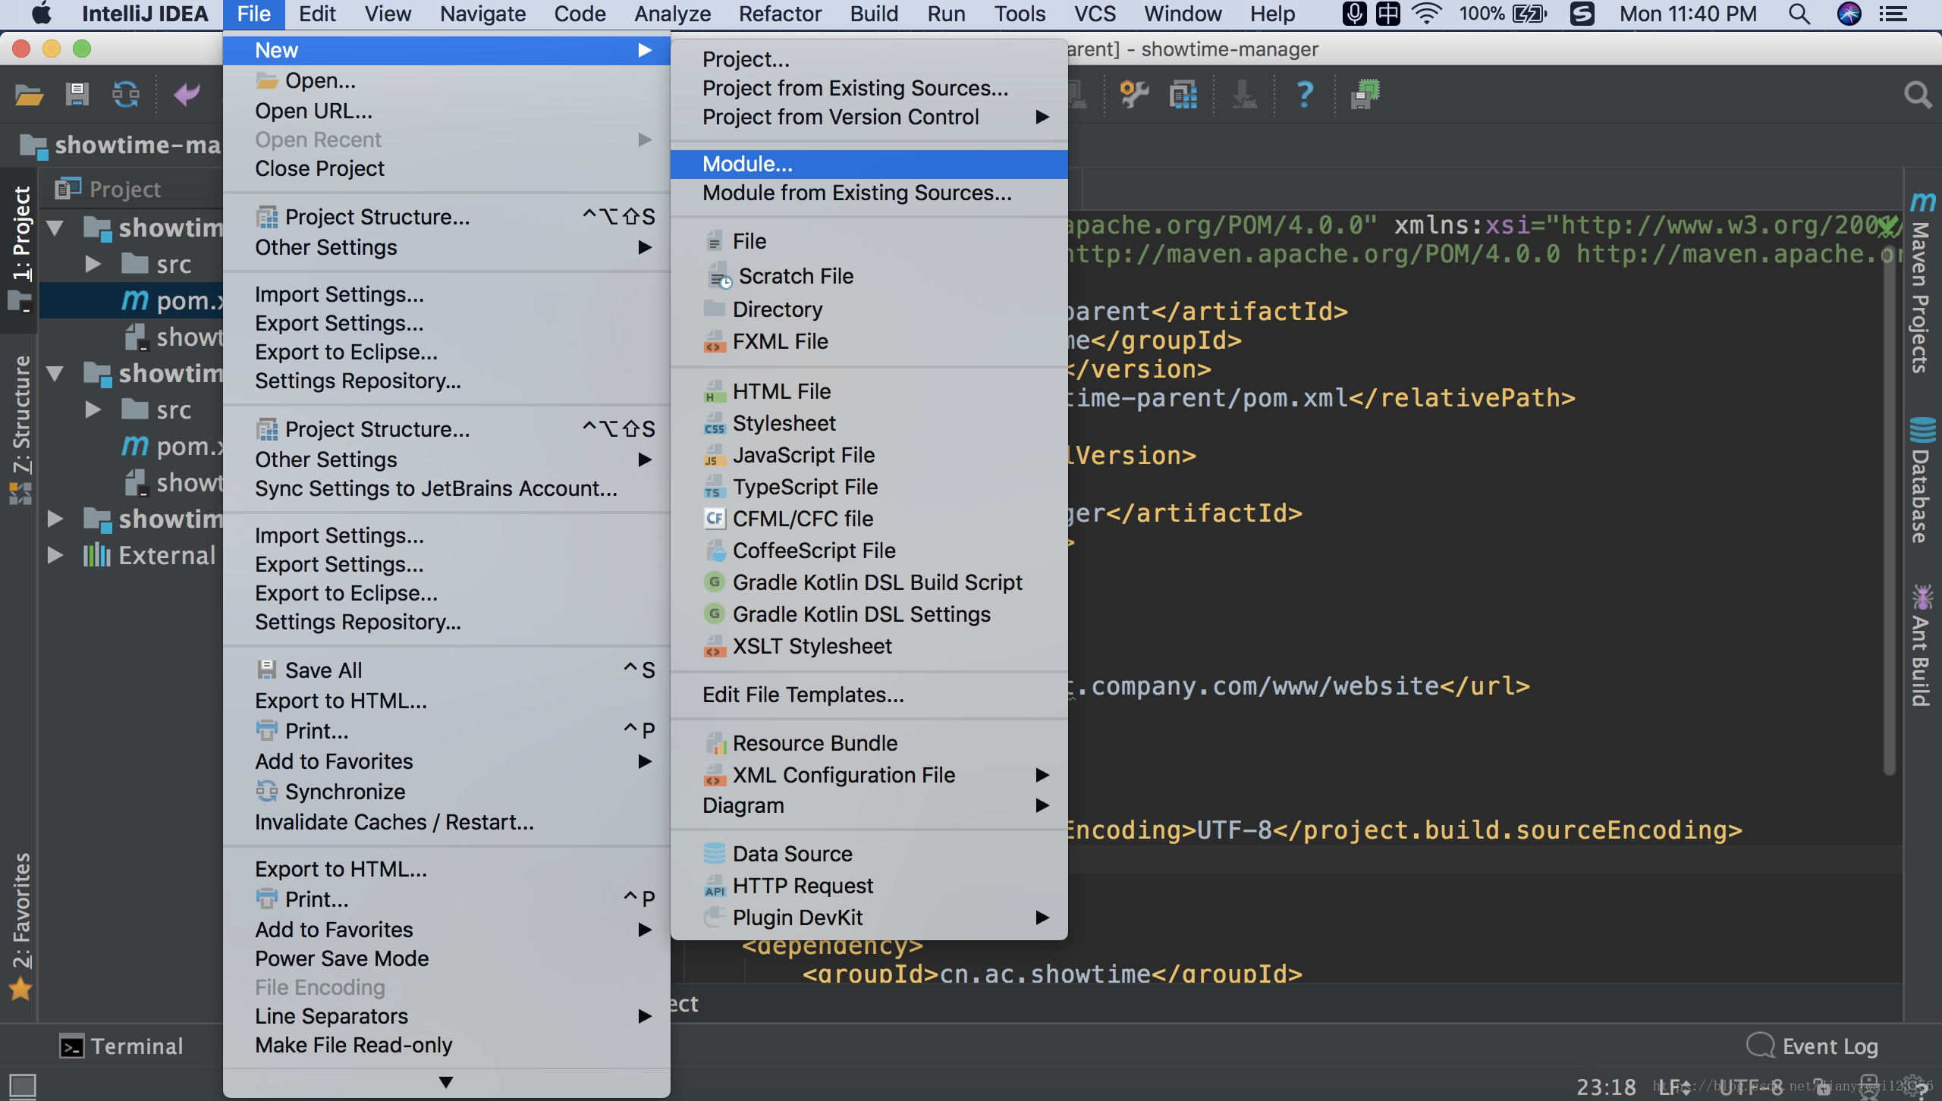Expand the External Libraries tree node
This screenshot has width=1942, height=1101.
click(55, 555)
